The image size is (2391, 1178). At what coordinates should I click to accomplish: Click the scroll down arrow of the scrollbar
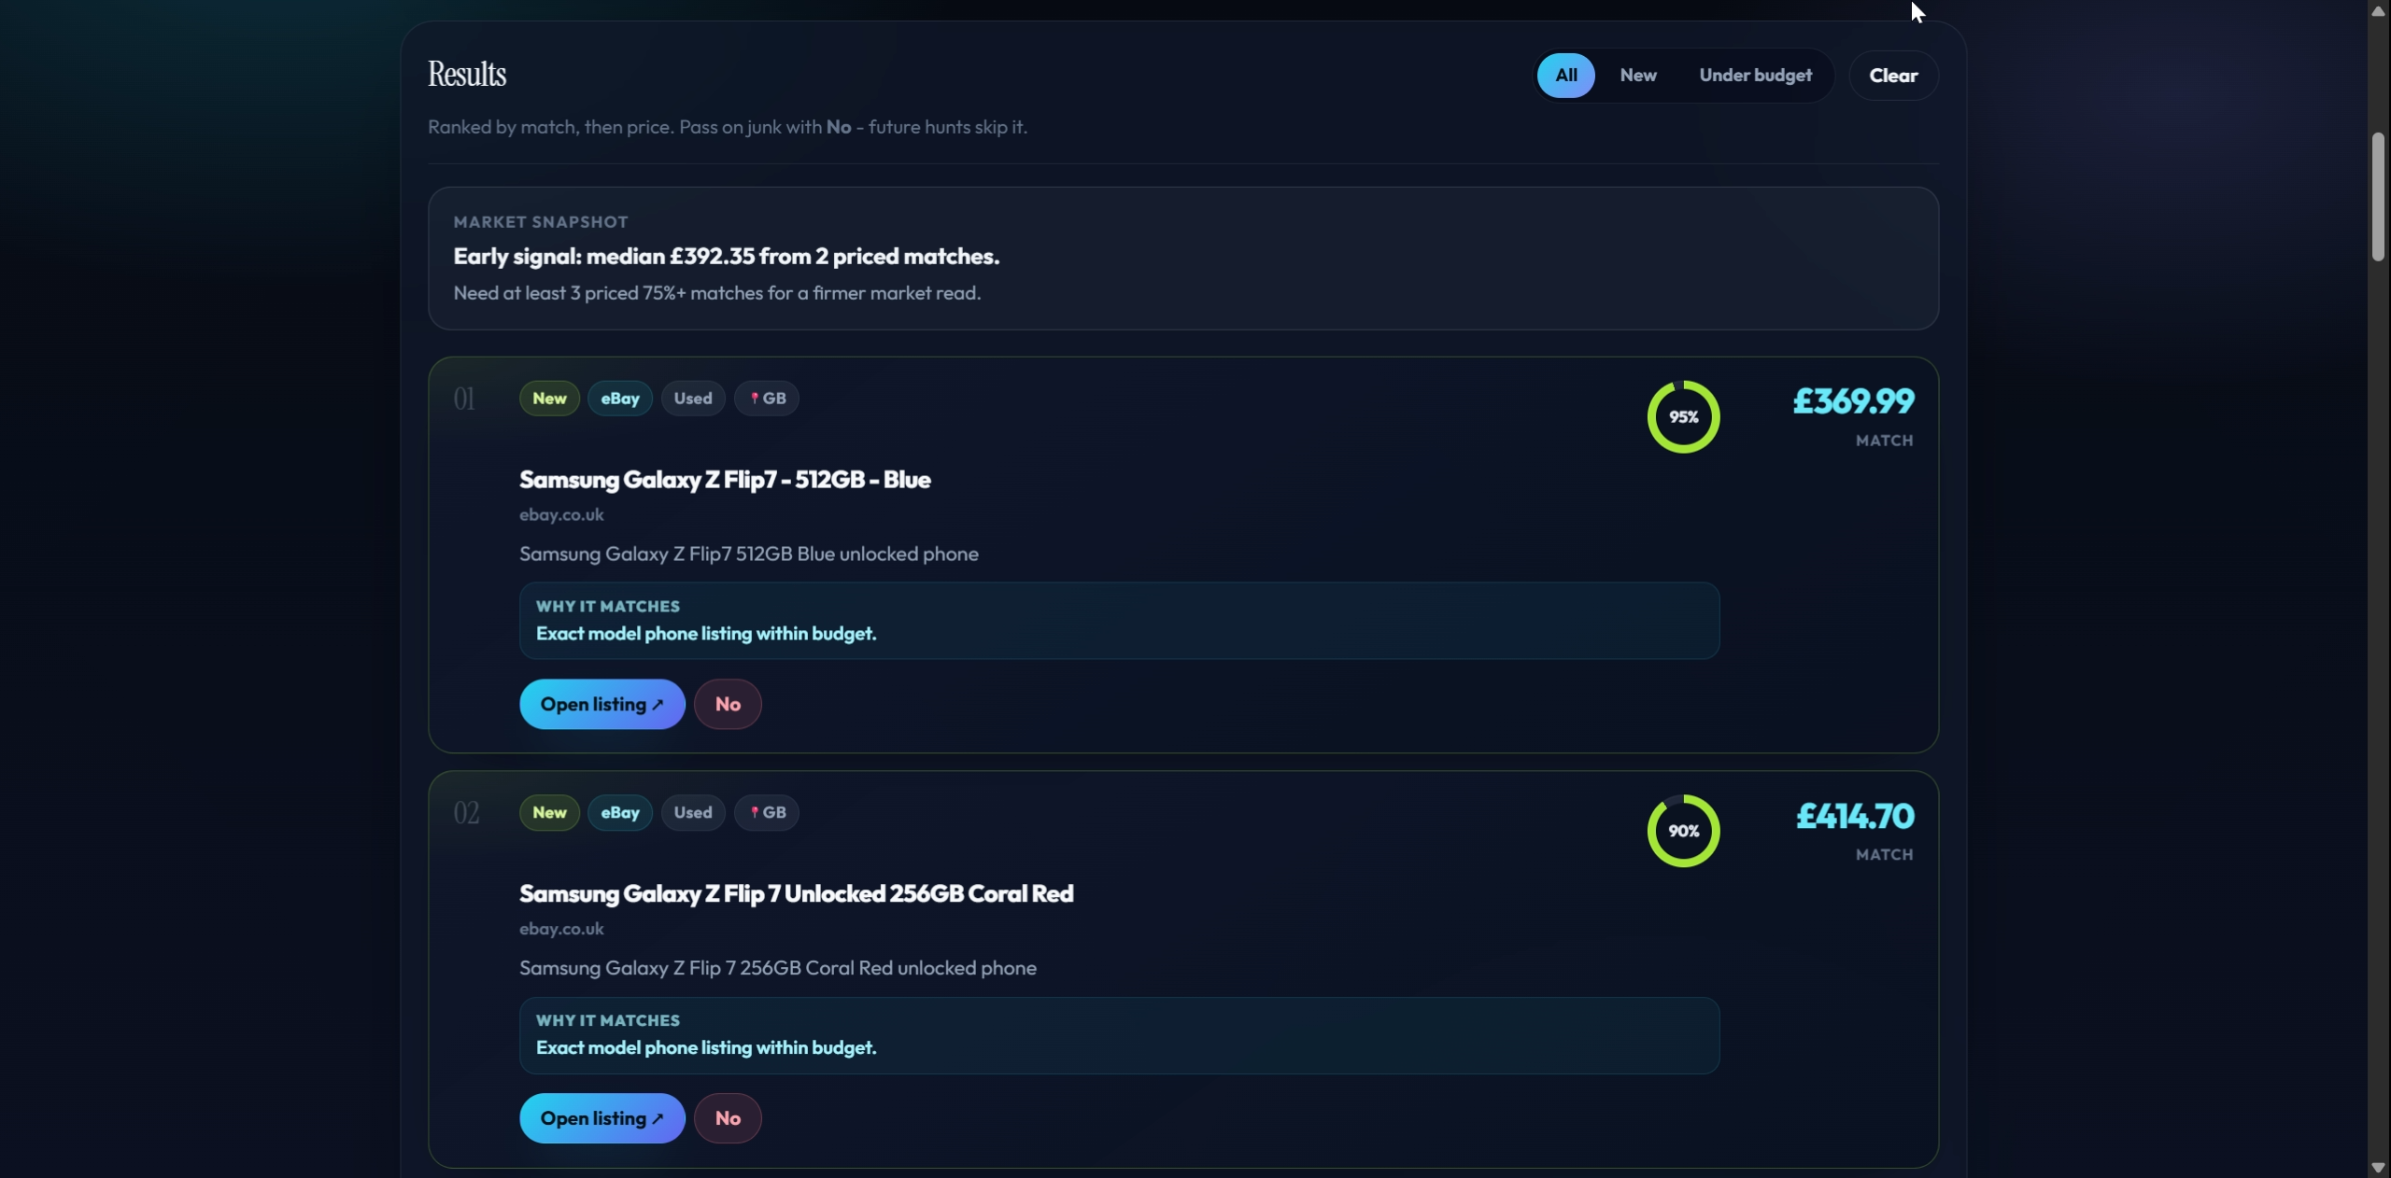2378,1168
